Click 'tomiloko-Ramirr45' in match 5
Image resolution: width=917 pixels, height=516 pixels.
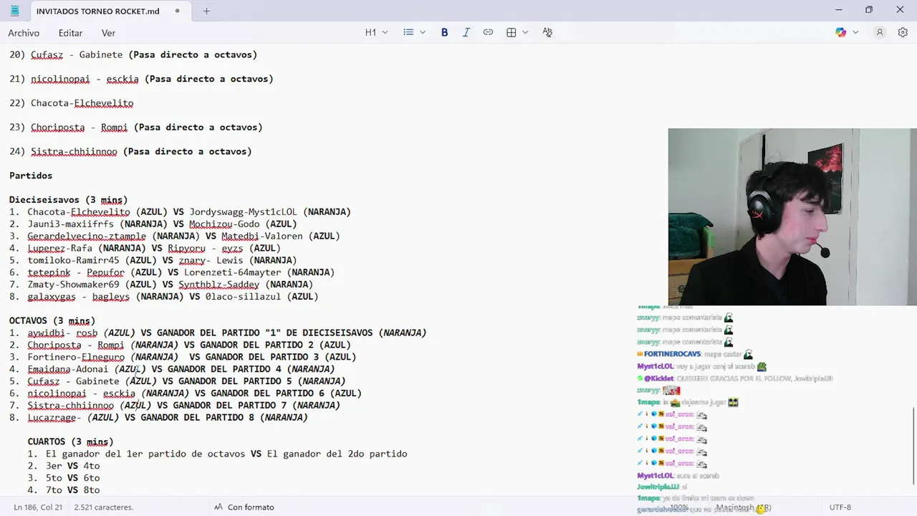[x=73, y=260]
